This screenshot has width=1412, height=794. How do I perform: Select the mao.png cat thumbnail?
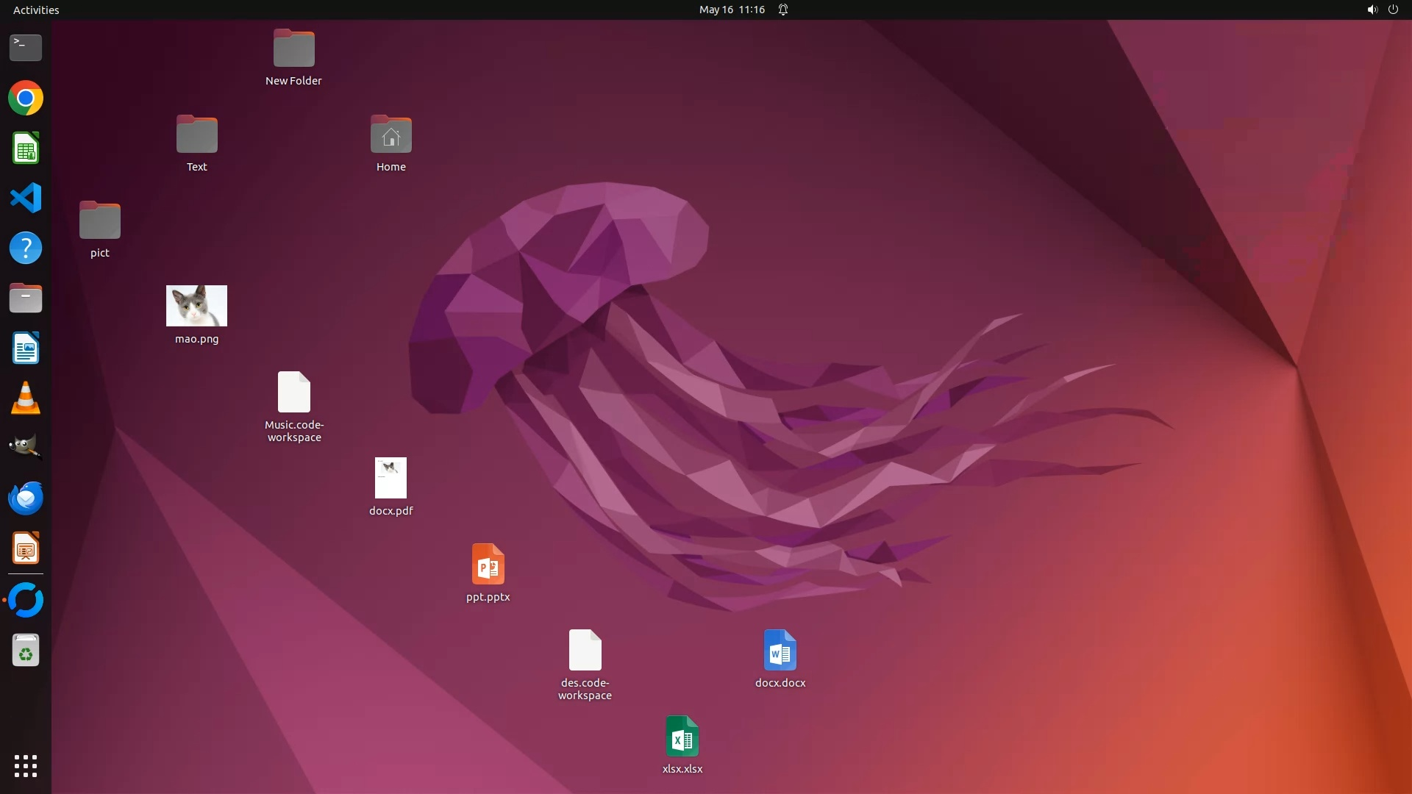196,306
